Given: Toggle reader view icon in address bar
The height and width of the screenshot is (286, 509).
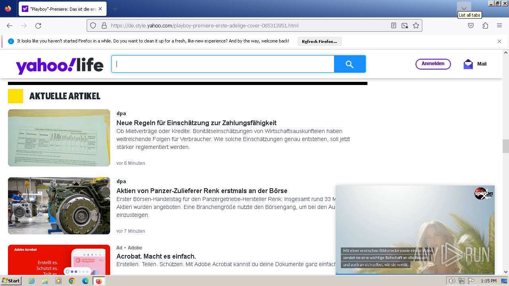Looking at the screenshot, I should pyautogui.click(x=394, y=25).
